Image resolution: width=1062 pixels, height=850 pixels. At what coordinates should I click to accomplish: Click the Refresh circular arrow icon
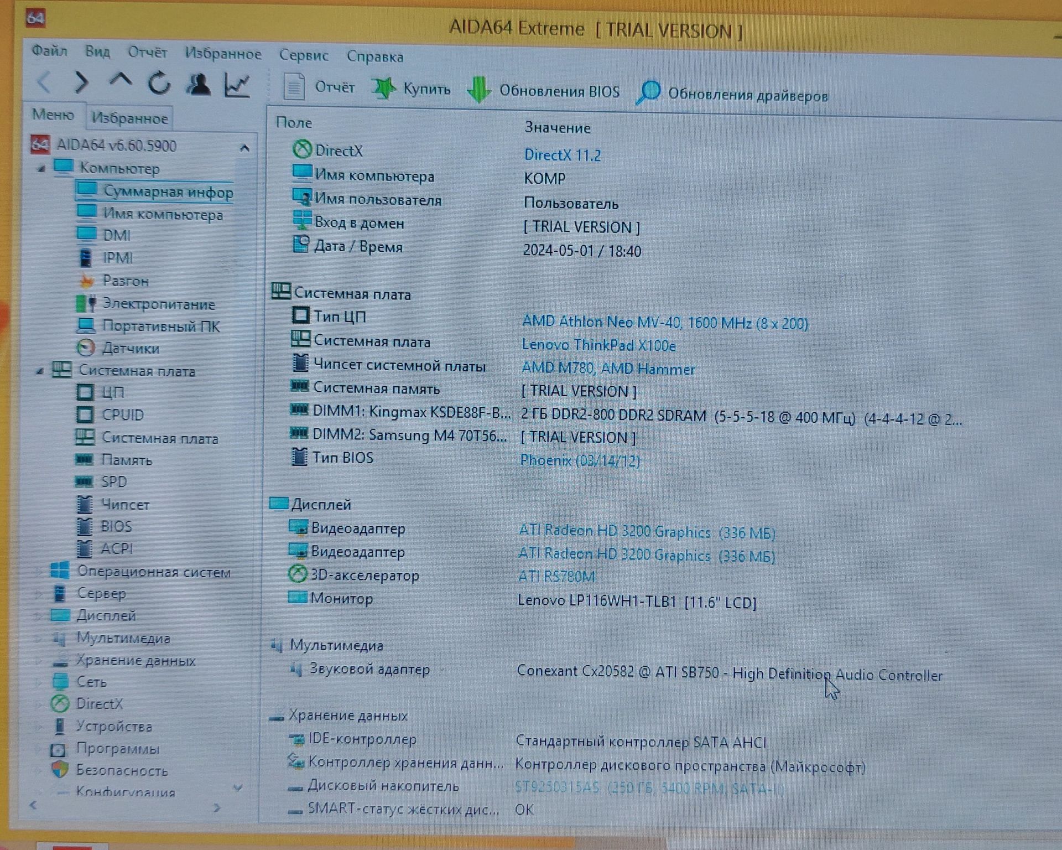pos(159,84)
